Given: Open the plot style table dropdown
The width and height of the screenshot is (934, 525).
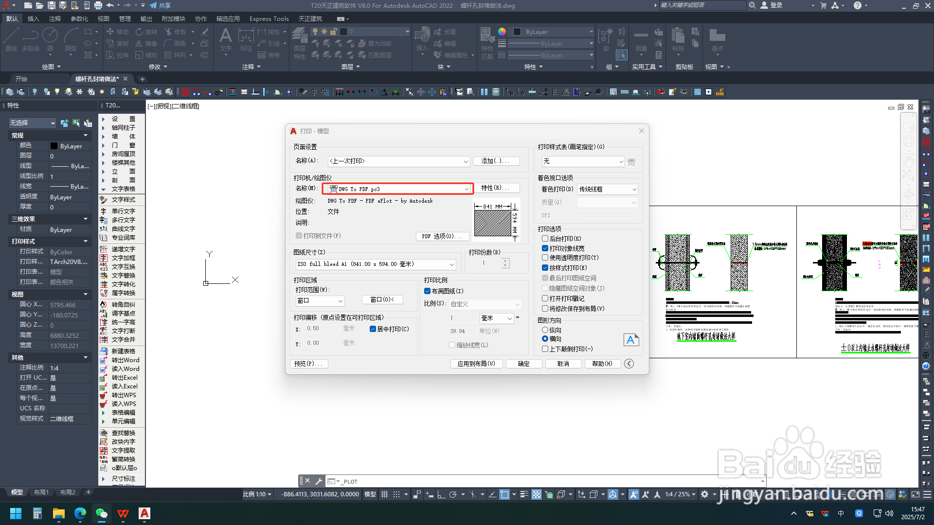Looking at the screenshot, I should point(583,161).
